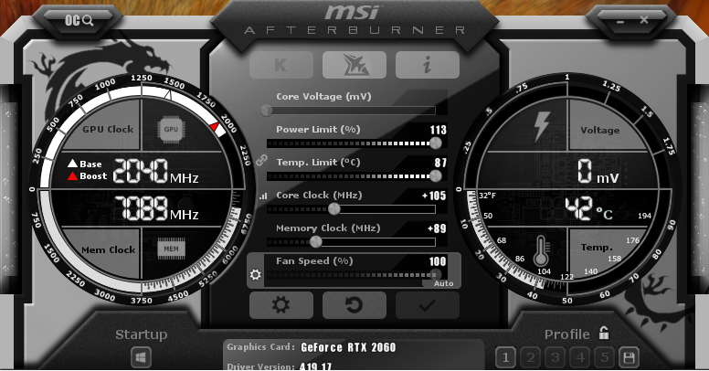This screenshot has height=371, width=709.
Task: Open the OC Scanner button
Action: (x=79, y=20)
